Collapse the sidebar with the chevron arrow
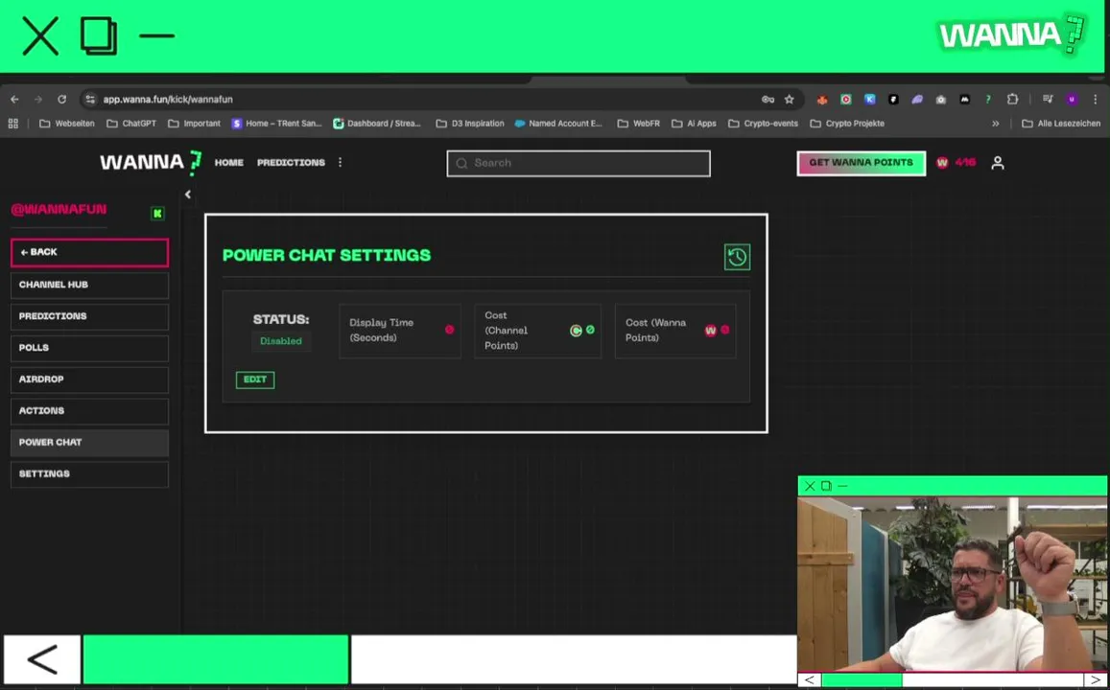Image resolution: width=1110 pixels, height=690 pixels. [x=188, y=195]
